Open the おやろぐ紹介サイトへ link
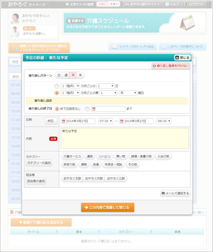Viewport: 213px width, 252px height. [142, 4]
